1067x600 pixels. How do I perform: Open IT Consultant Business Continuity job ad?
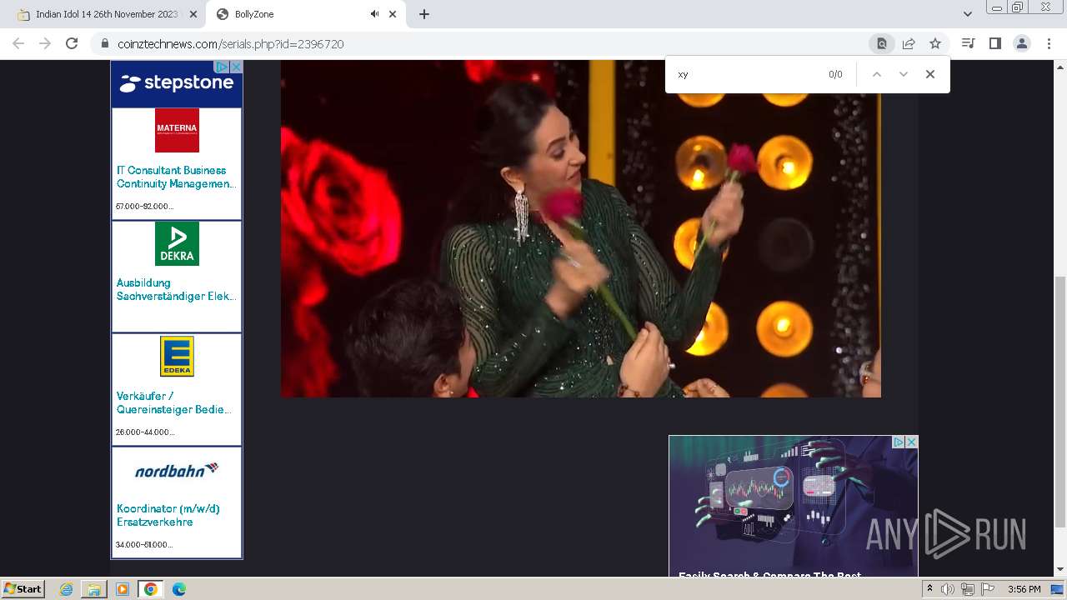point(175,177)
